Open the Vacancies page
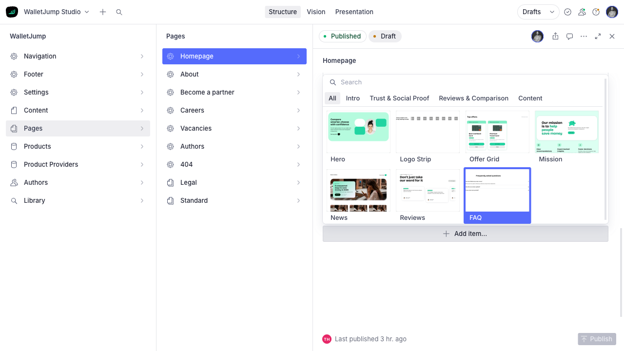 click(234, 128)
